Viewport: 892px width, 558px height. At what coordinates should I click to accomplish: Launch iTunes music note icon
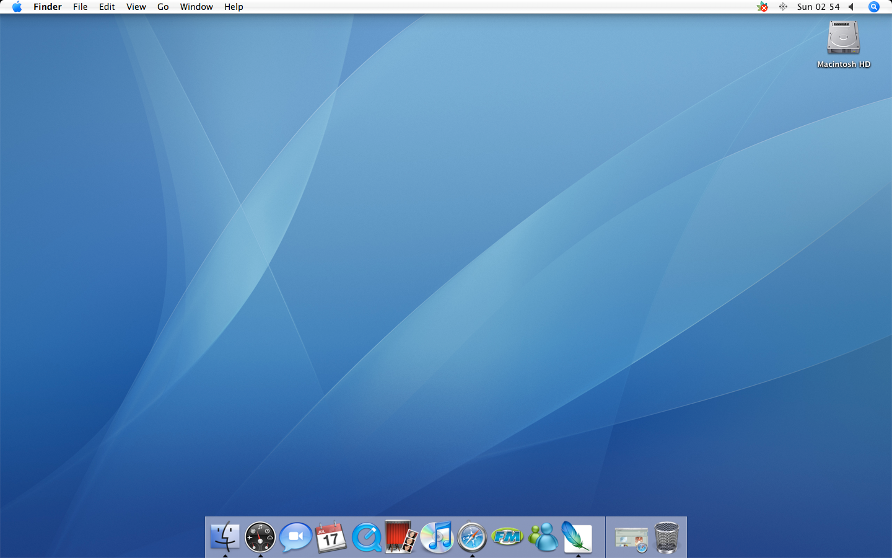pyautogui.click(x=437, y=537)
